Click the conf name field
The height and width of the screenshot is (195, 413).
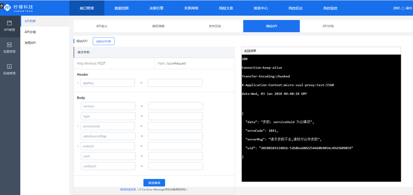pos(108,156)
